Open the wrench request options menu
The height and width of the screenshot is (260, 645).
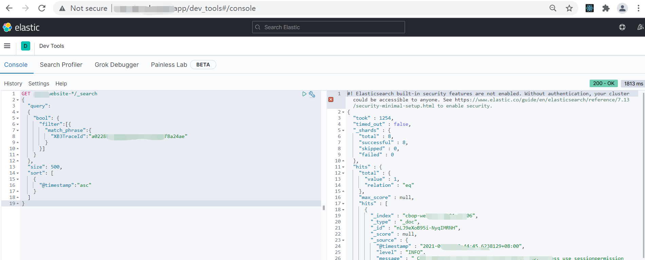[x=312, y=94]
